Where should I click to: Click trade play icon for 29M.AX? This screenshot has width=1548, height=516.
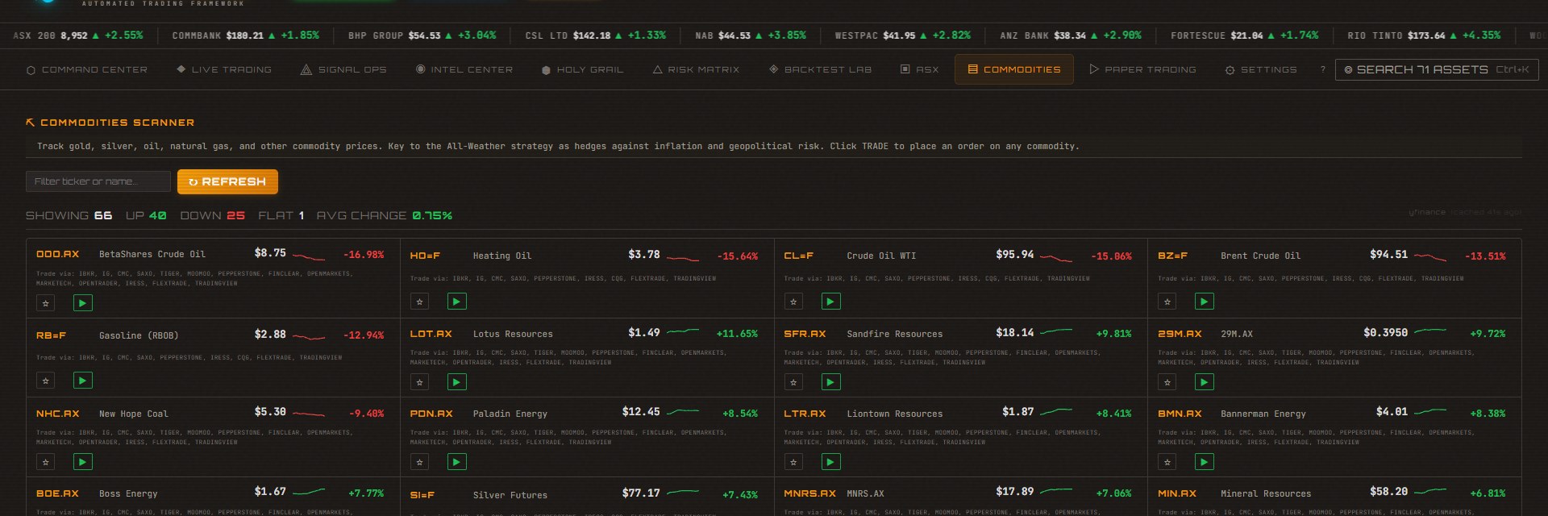pyautogui.click(x=1205, y=382)
